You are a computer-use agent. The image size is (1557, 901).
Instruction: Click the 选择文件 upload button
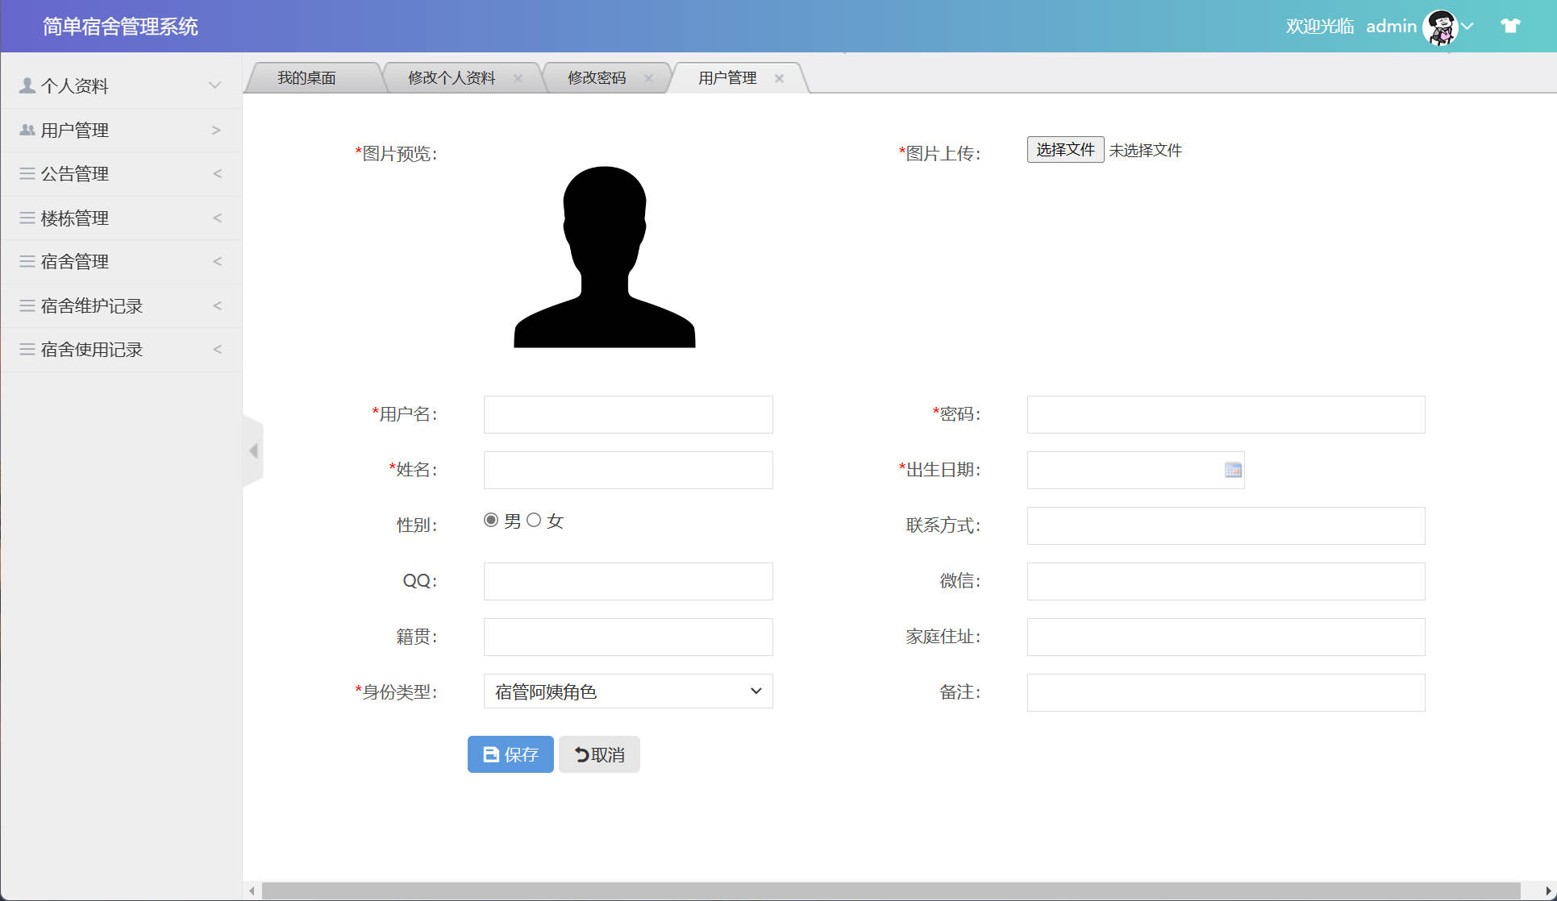click(x=1064, y=149)
